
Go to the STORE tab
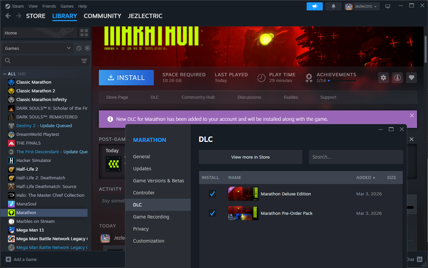pos(36,16)
